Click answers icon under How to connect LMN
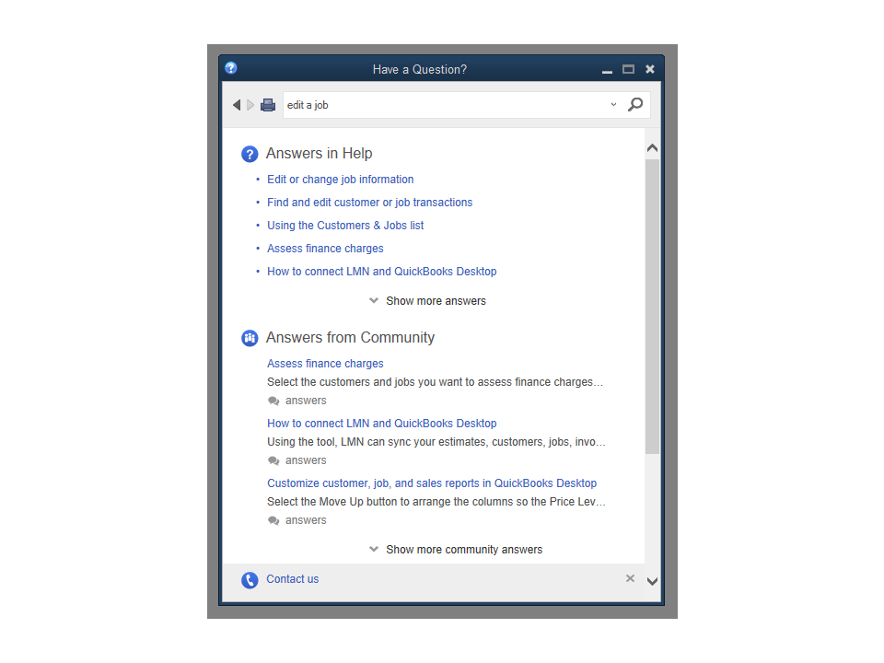 tap(273, 460)
